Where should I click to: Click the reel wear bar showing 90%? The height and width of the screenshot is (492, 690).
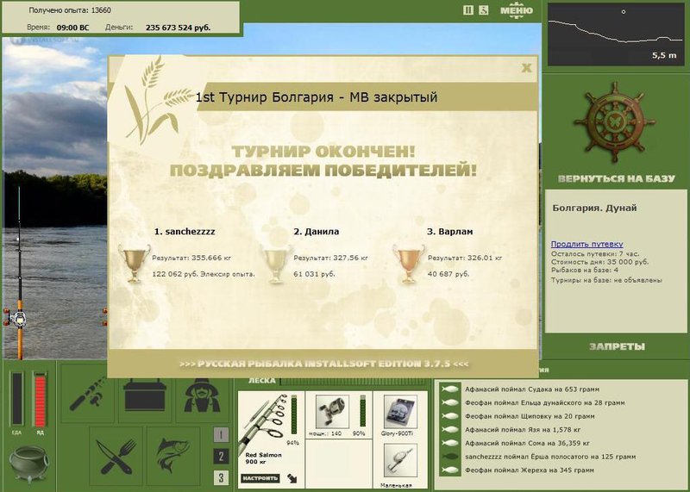362,411
